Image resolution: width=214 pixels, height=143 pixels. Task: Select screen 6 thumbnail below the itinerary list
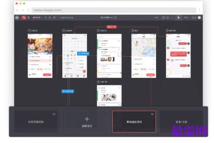pyautogui.click(x=109, y=96)
